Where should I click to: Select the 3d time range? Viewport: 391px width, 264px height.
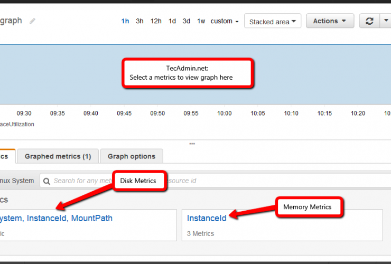187,21
